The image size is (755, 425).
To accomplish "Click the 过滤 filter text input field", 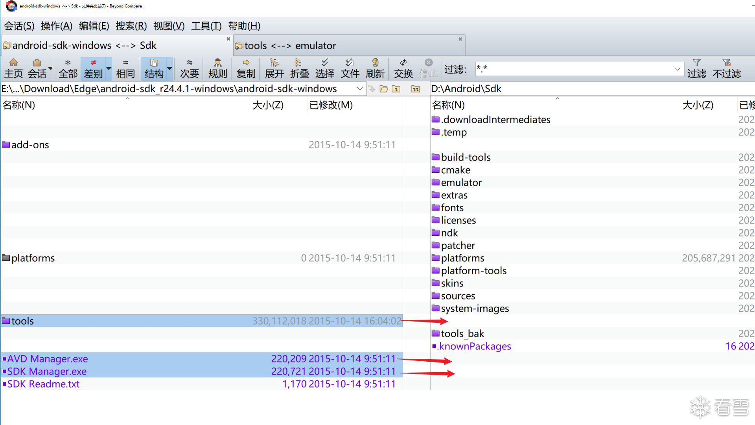I will click(574, 69).
